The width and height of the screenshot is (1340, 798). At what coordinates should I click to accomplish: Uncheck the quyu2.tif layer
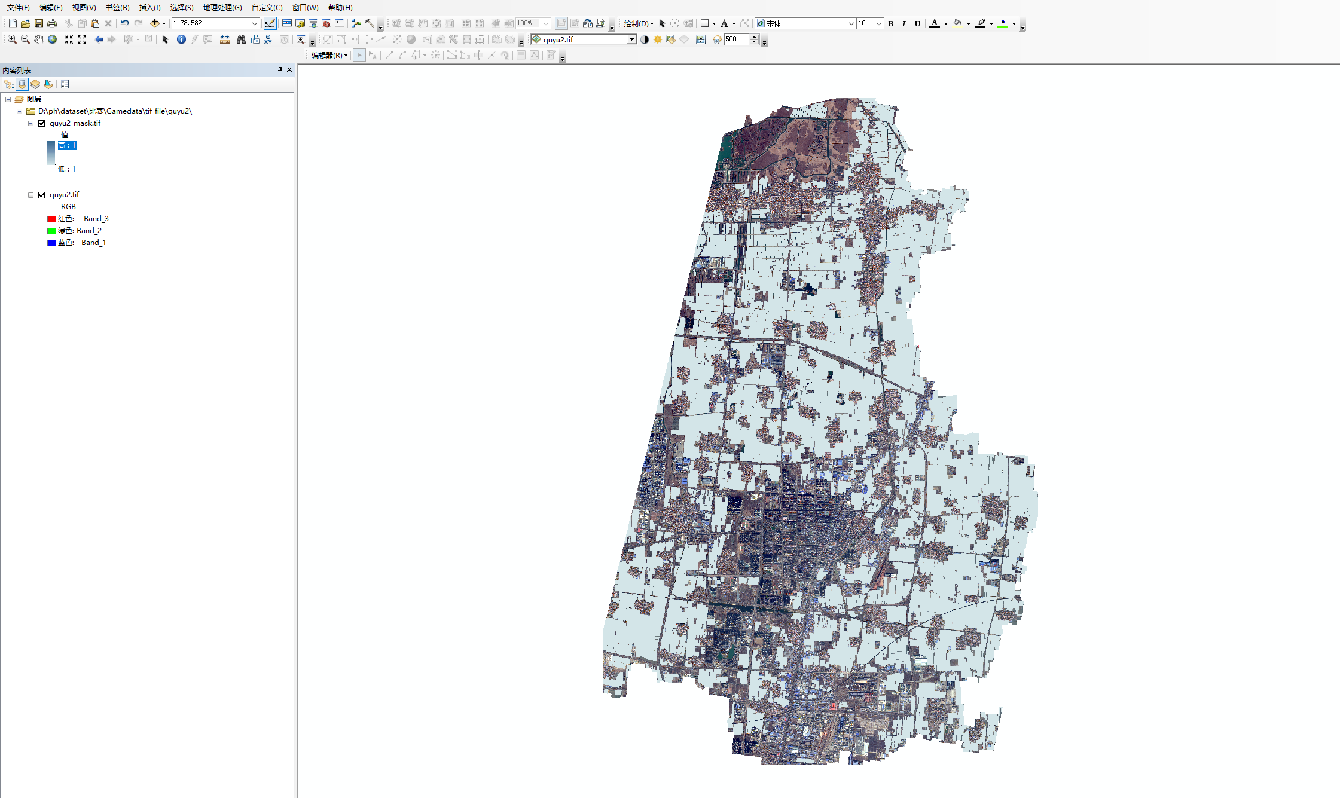click(41, 194)
